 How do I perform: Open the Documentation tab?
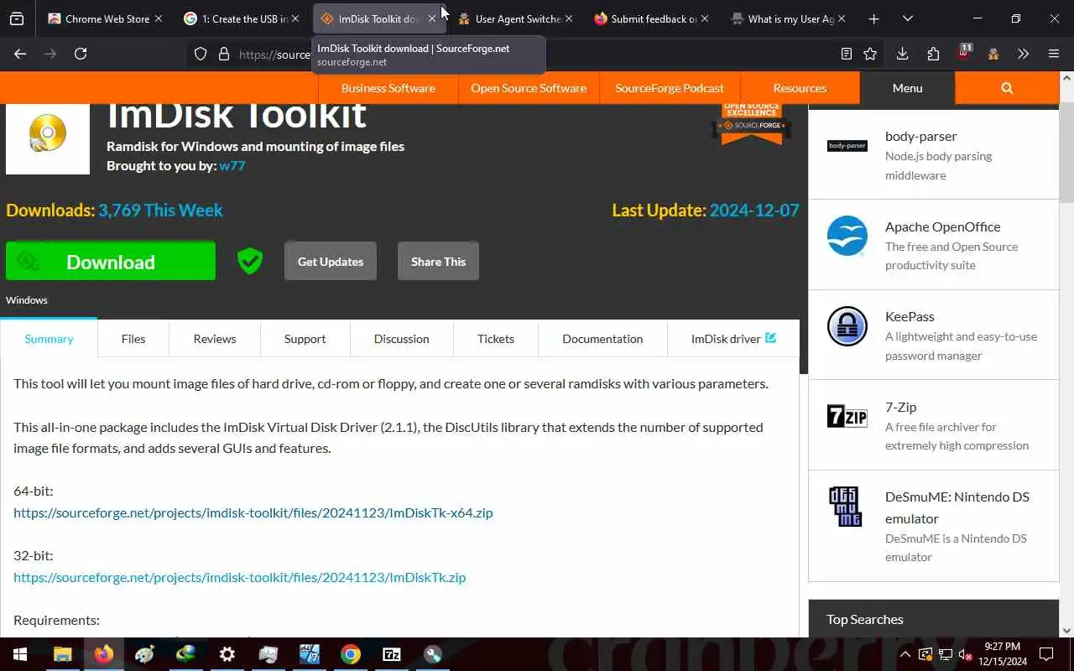(x=602, y=338)
